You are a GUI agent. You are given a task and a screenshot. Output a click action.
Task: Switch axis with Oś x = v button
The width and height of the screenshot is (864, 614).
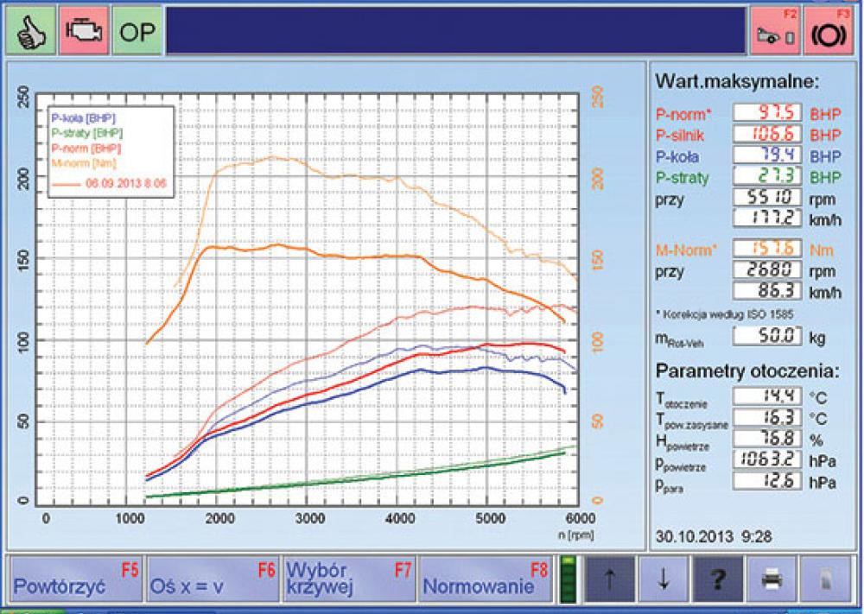[212, 579]
